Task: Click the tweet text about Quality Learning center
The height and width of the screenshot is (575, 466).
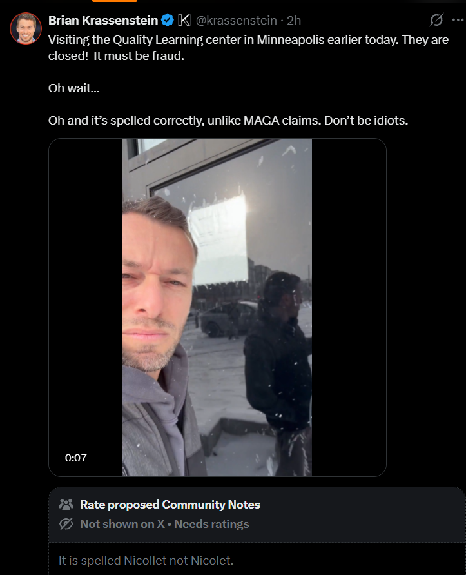Action: (248, 48)
